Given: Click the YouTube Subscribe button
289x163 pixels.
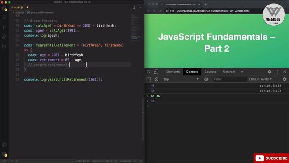Looking at the screenshot, I should tap(271, 158).
